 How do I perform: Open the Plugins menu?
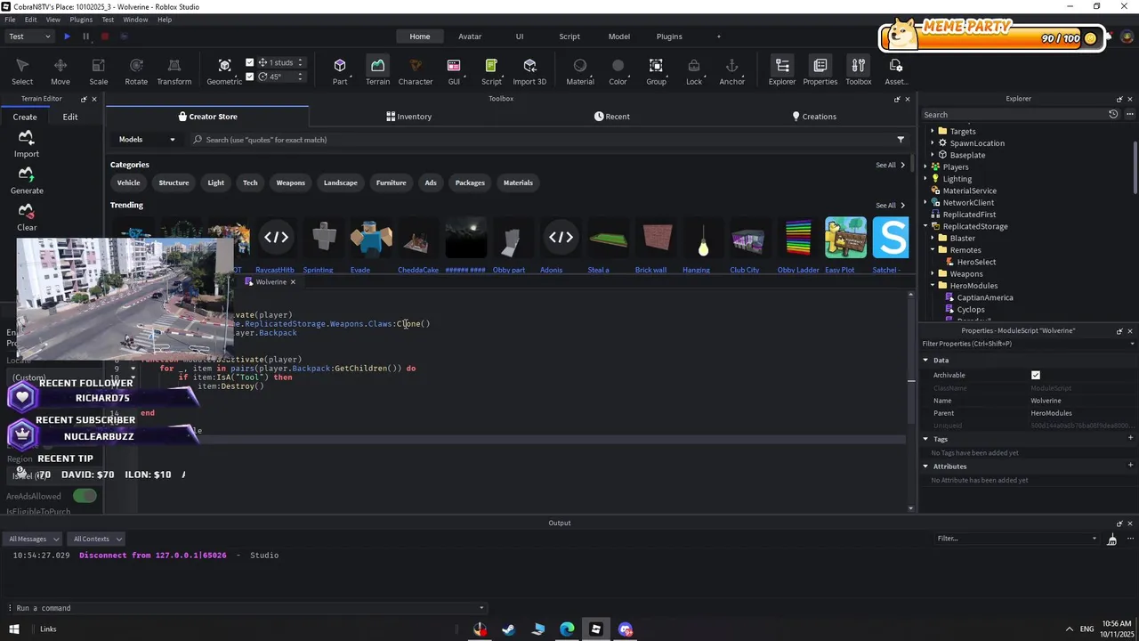81,20
